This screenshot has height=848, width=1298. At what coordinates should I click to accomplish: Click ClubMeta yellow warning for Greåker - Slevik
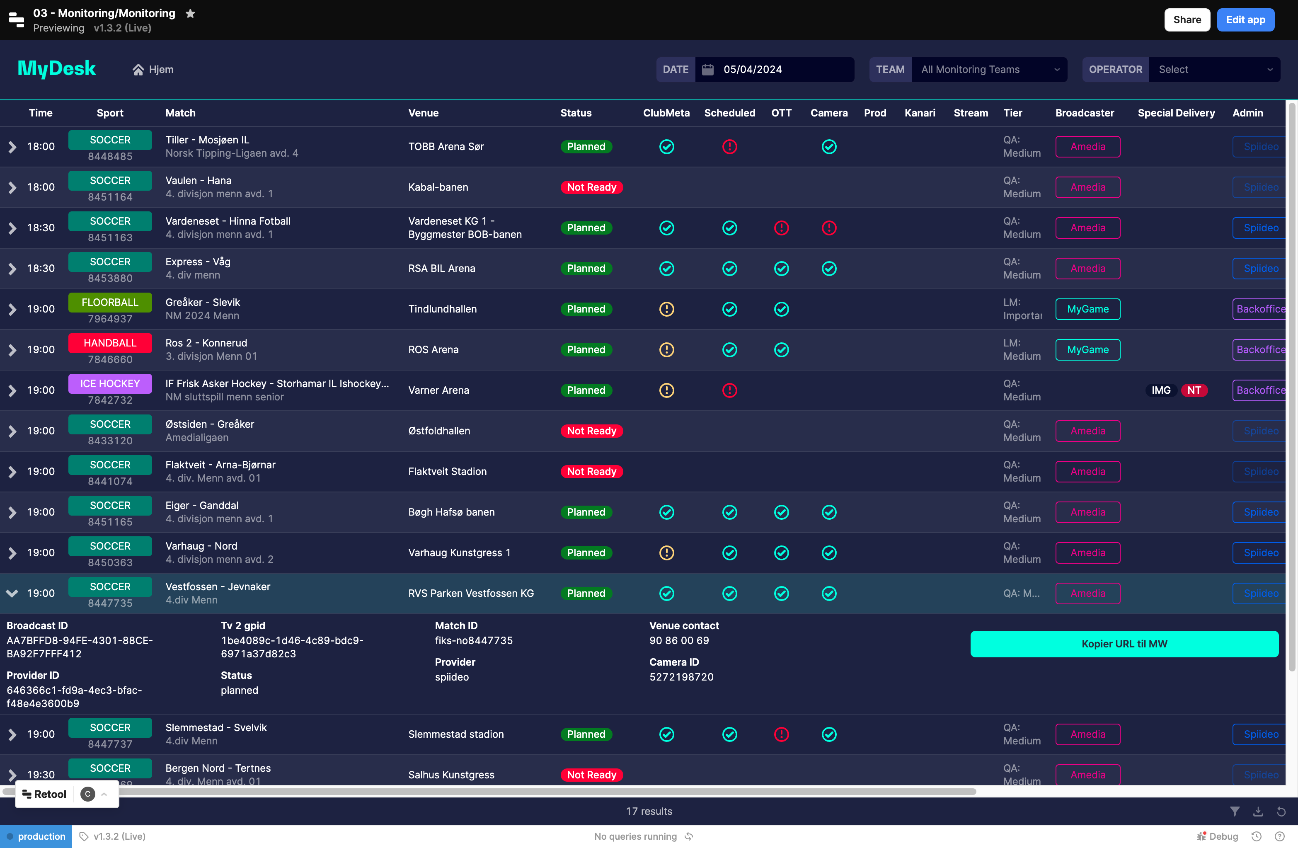666,309
